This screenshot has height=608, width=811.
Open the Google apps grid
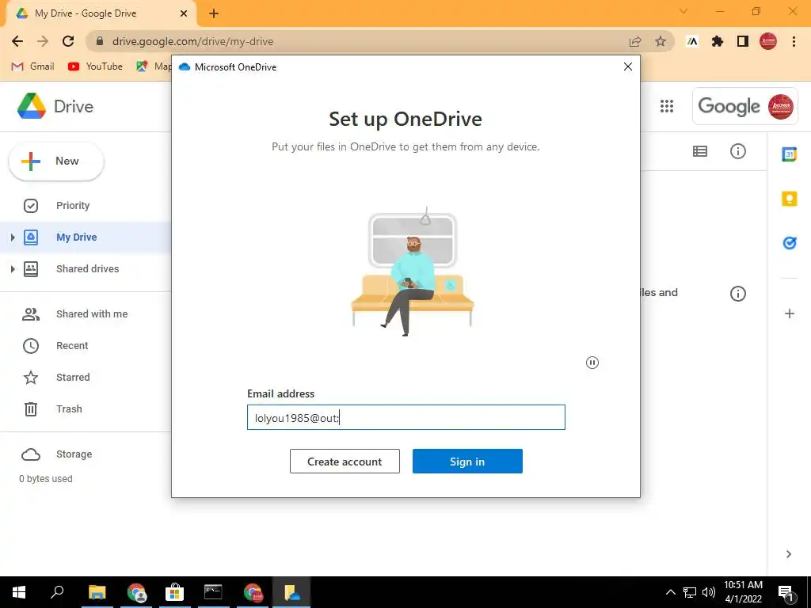667,106
